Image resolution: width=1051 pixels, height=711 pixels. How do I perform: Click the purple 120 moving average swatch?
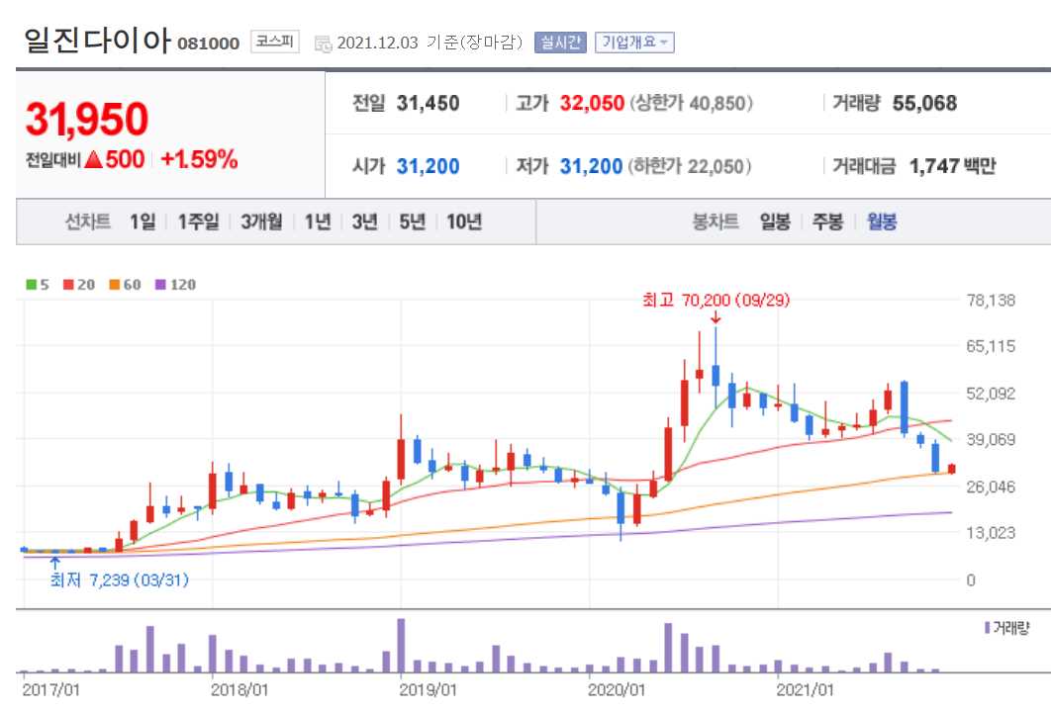(160, 285)
